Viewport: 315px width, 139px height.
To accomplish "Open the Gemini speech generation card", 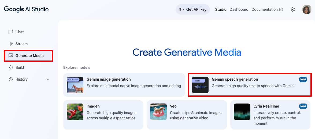I will click(x=250, y=85).
